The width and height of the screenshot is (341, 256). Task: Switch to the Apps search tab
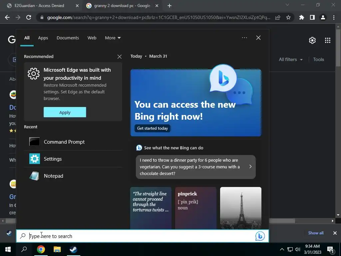(43, 38)
